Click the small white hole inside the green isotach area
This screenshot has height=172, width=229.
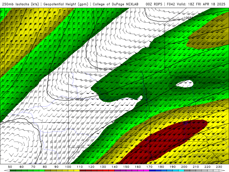(x=185, y=84)
